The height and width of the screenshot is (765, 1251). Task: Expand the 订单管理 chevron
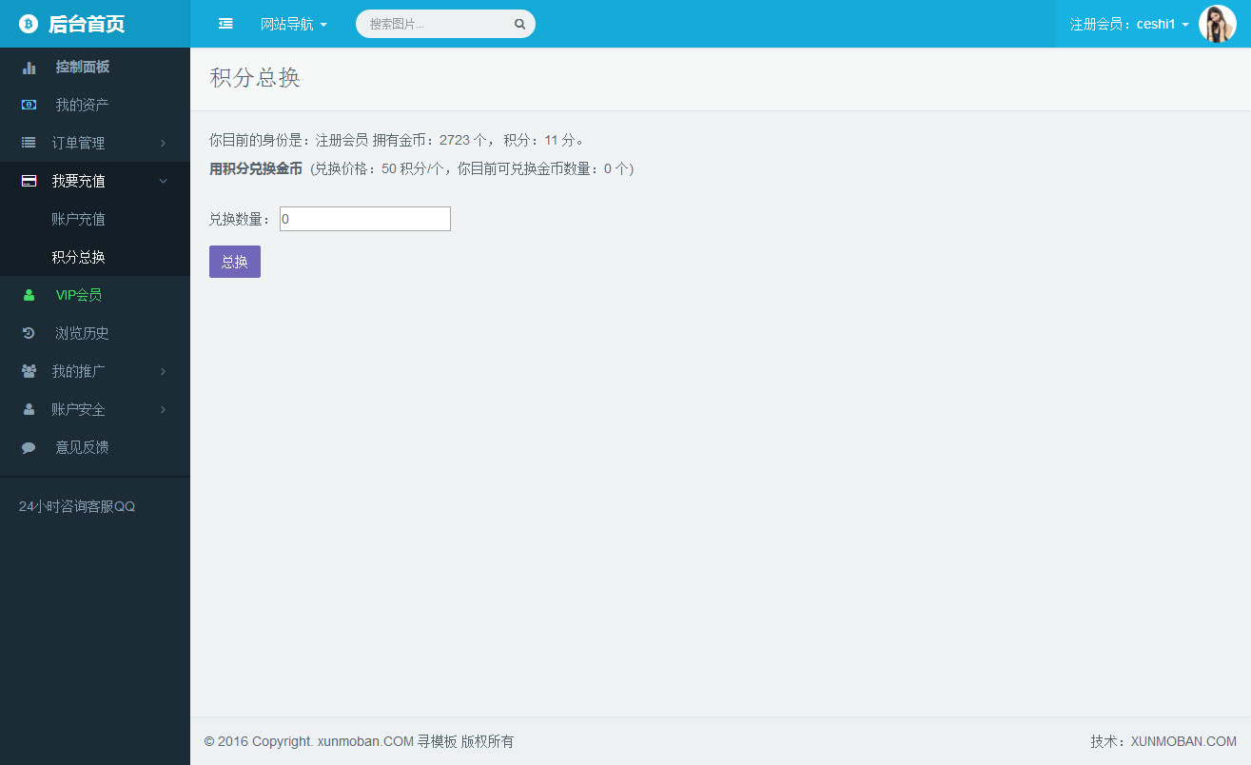click(163, 143)
